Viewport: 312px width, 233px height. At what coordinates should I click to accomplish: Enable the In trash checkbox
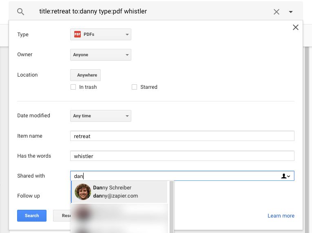(73, 87)
